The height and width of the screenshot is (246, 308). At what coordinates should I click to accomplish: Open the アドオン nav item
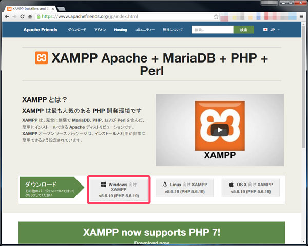click(100, 30)
